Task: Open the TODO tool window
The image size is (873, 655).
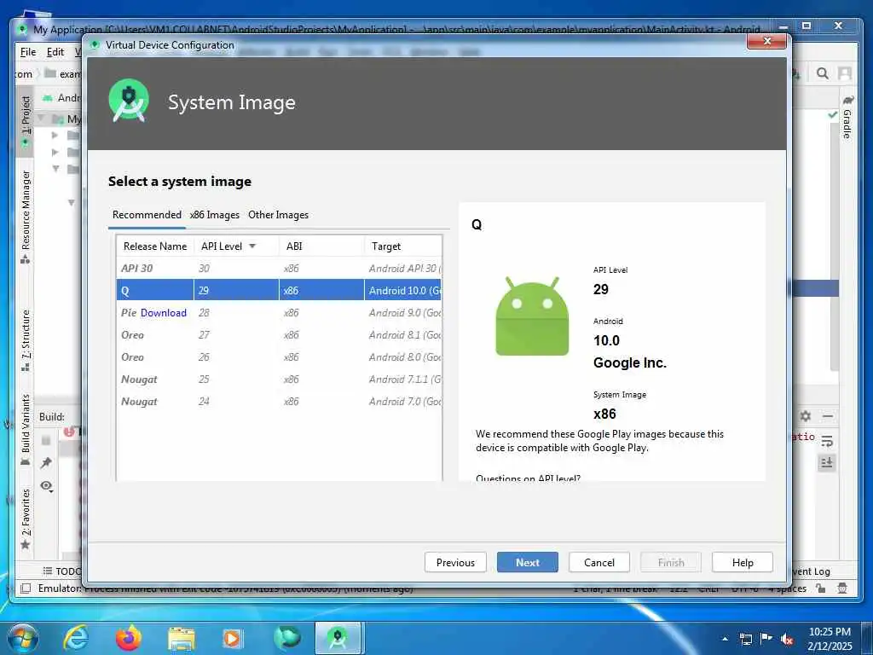Action: 62,571
